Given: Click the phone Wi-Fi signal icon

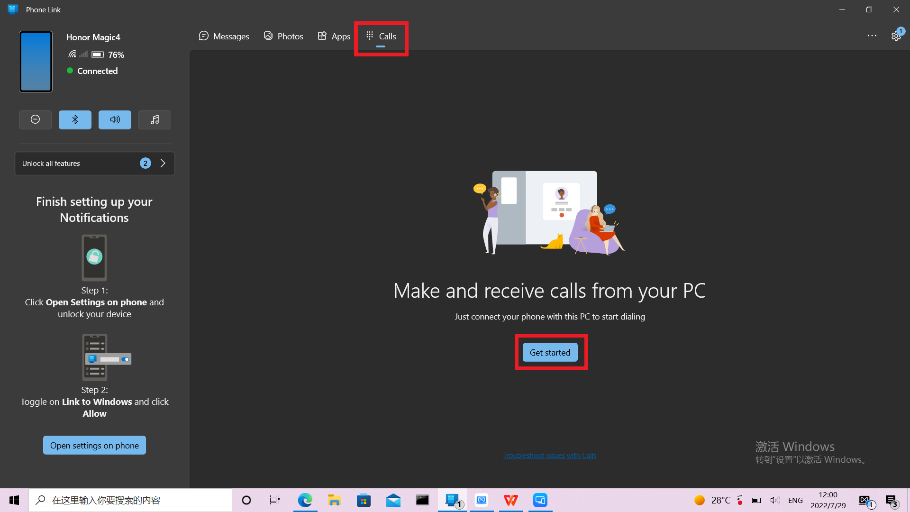Looking at the screenshot, I should [72, 54].
